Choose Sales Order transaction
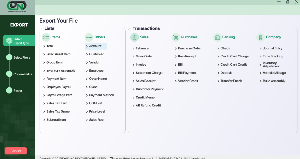Image resolution: width=300 pixels, height=159 pixels. point(144,57)
